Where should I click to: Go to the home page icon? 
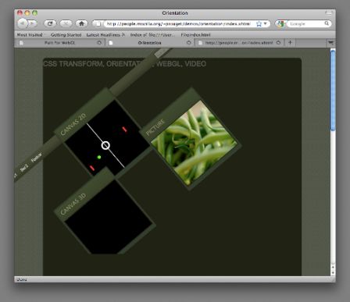pos(81,23)
